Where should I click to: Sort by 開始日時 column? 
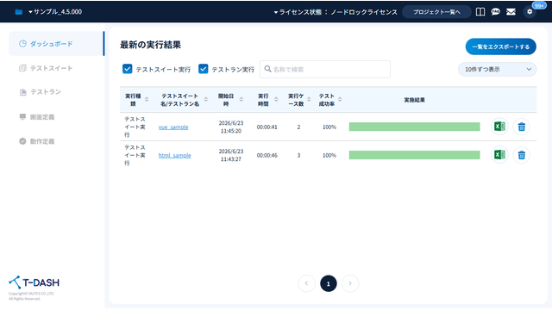(x=241, y=100)
